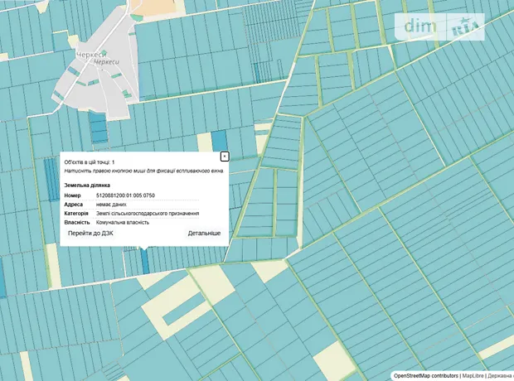Click the 'Державна' attribution link
The height and width of the screenshot is (381, 514).
pyautogui.click(x=500, y=375)
